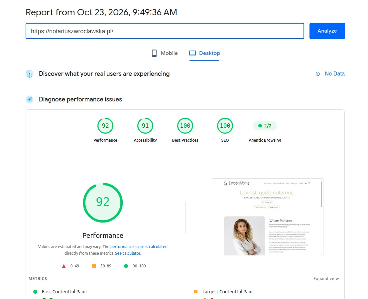Click the real users experience icon

[x=30, y=74]
